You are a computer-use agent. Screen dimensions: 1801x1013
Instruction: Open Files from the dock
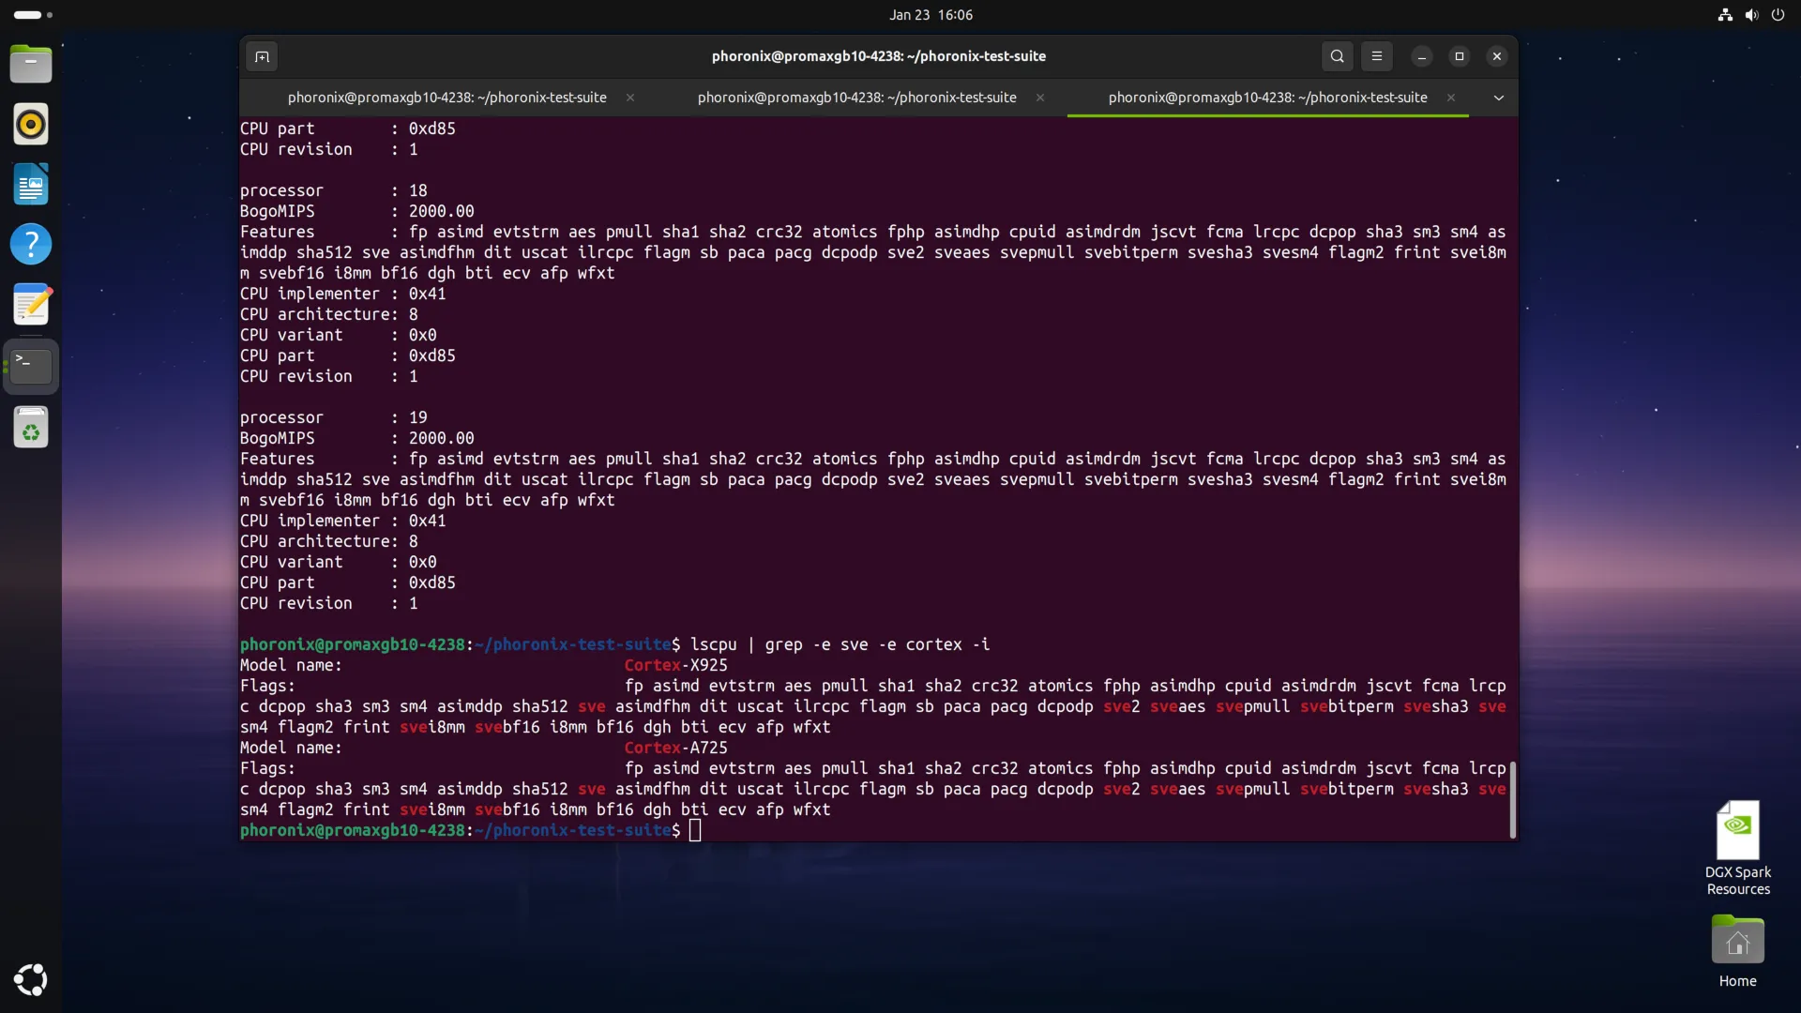tap(31, 65)
